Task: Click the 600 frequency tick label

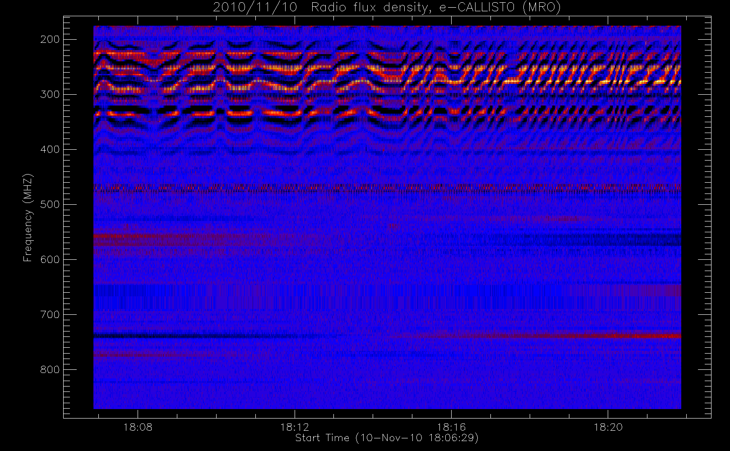Action: coord(50,259)
